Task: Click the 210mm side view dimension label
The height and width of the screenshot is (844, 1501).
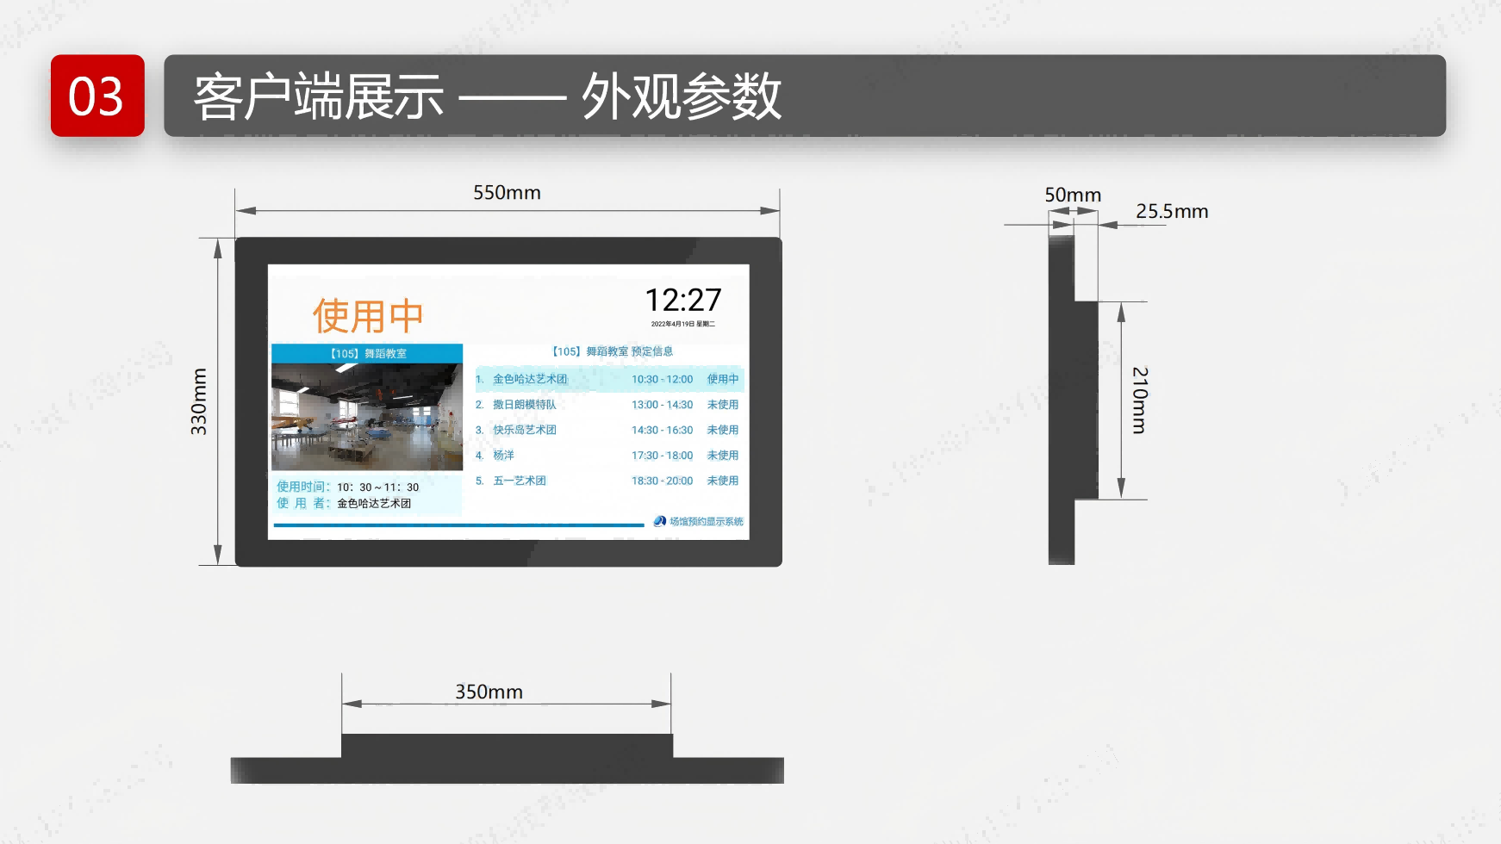Action: (x=1140, y=400)
